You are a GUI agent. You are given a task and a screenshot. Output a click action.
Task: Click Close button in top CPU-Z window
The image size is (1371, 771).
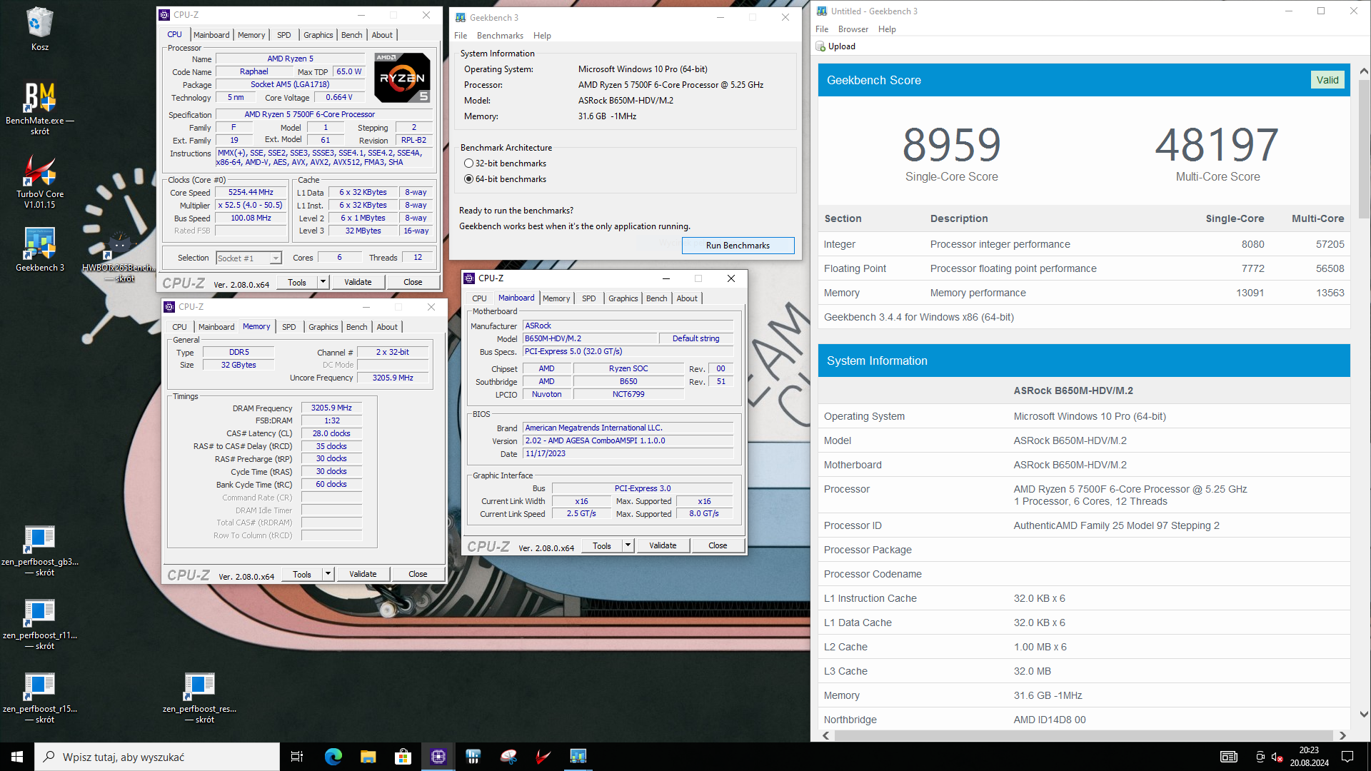[413, 282]
